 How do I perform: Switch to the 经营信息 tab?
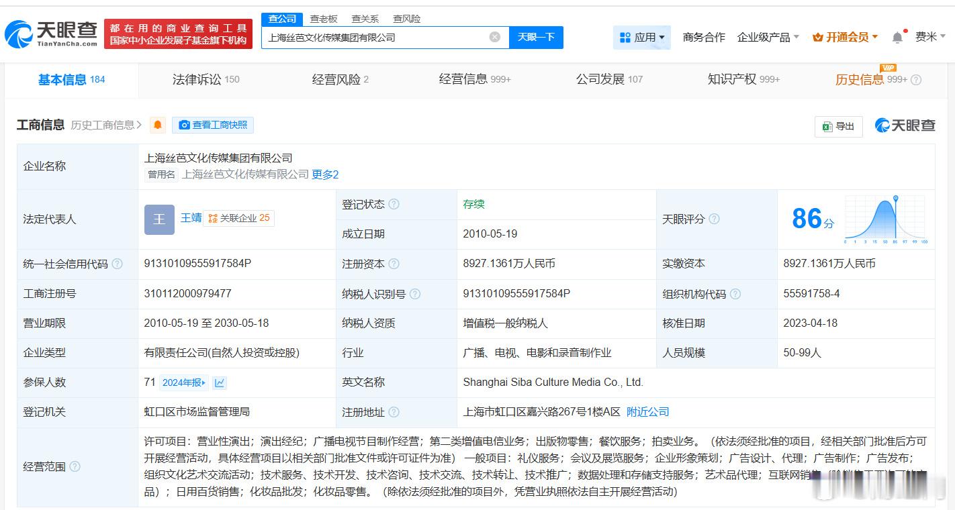click(475, 80)
